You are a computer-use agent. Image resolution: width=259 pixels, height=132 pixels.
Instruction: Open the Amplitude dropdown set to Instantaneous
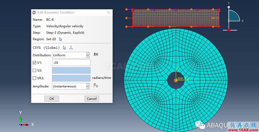(71, 86)
